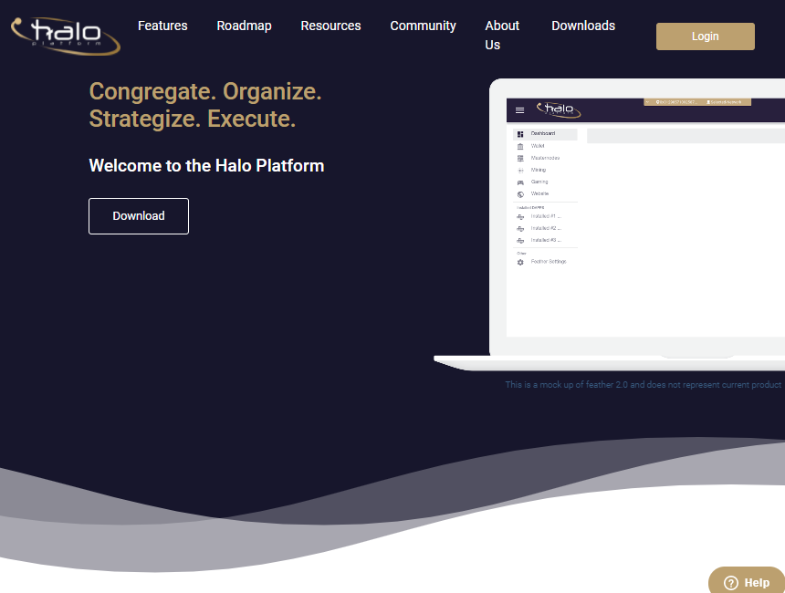The image size is (785, 593).
Task: Click the Selected Network toggle in the top bar
Action: (724, 101)
